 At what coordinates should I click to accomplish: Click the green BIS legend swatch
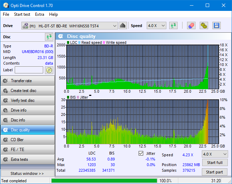coord(68,97)
